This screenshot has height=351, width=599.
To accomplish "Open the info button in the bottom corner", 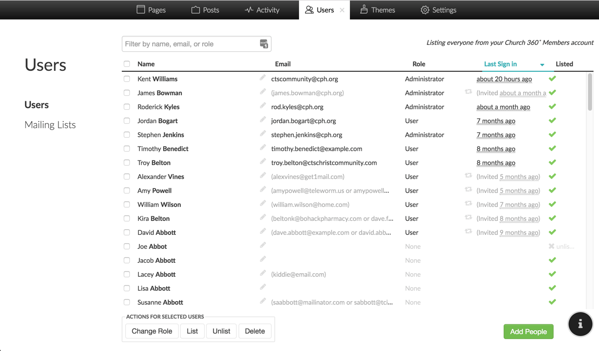I will 580,324.
